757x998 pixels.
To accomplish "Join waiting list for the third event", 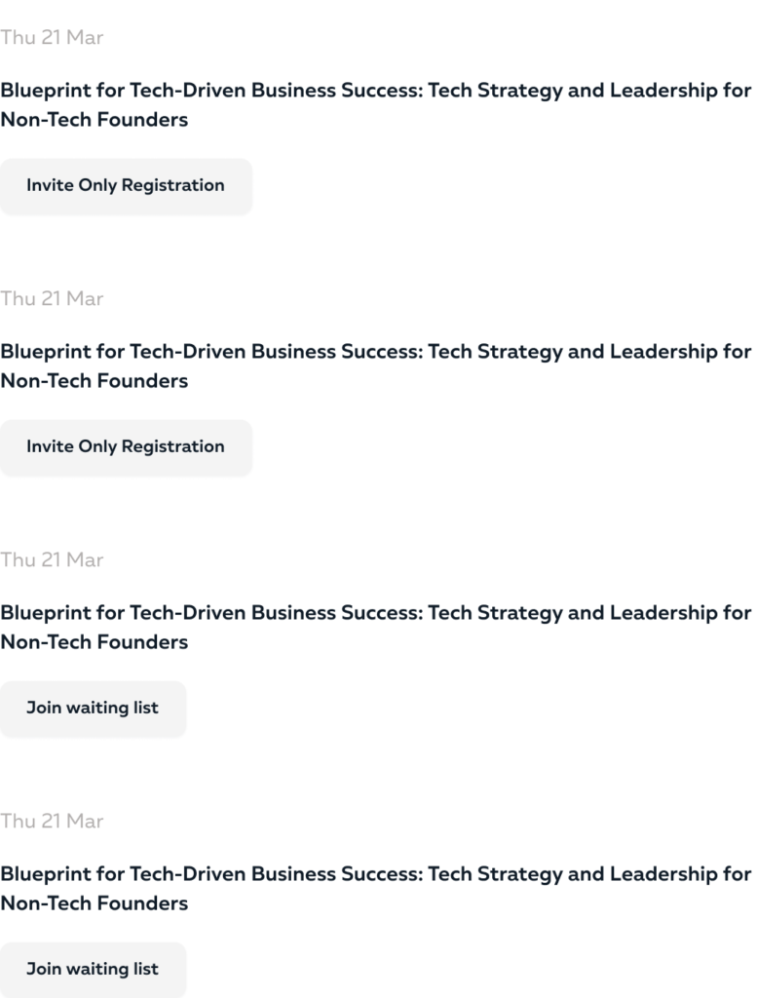I will (x=93, y=708).
